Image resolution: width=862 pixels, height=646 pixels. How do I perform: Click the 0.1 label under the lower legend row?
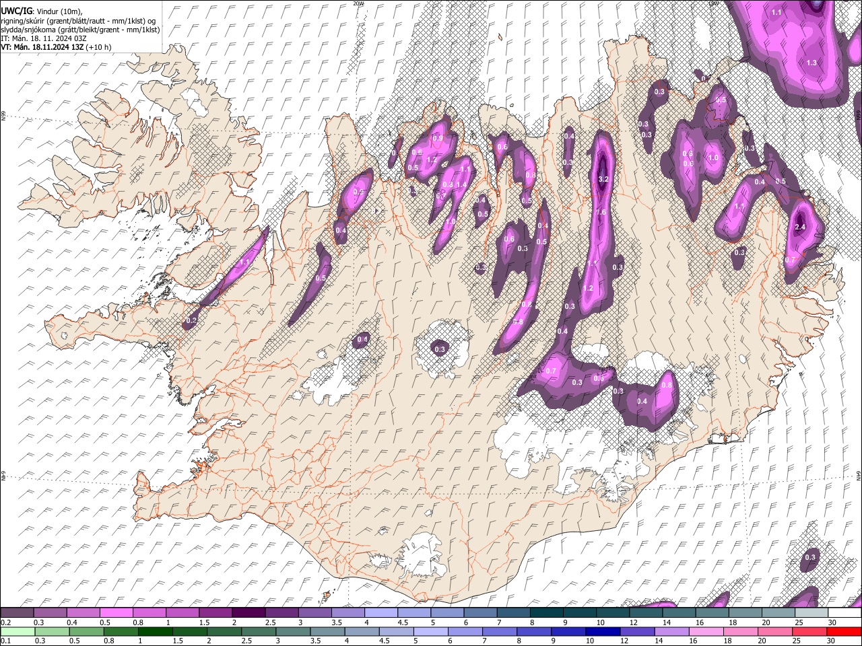[x=6, y=641]
